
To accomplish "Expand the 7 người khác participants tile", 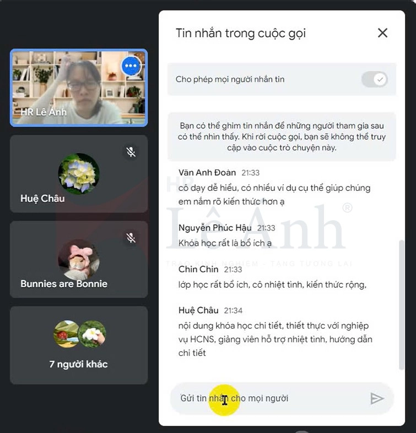I will (79, 345).
